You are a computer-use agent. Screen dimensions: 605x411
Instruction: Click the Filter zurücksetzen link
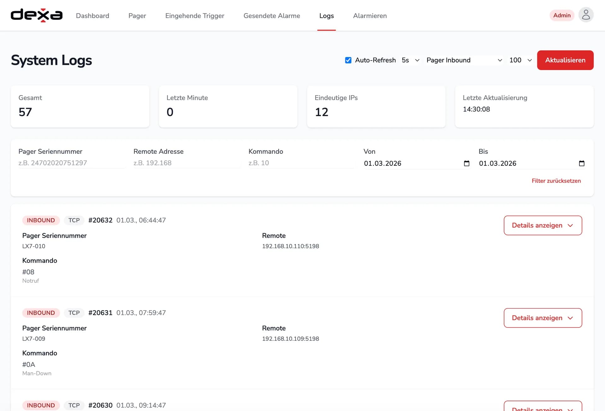(x=556, y=181)
